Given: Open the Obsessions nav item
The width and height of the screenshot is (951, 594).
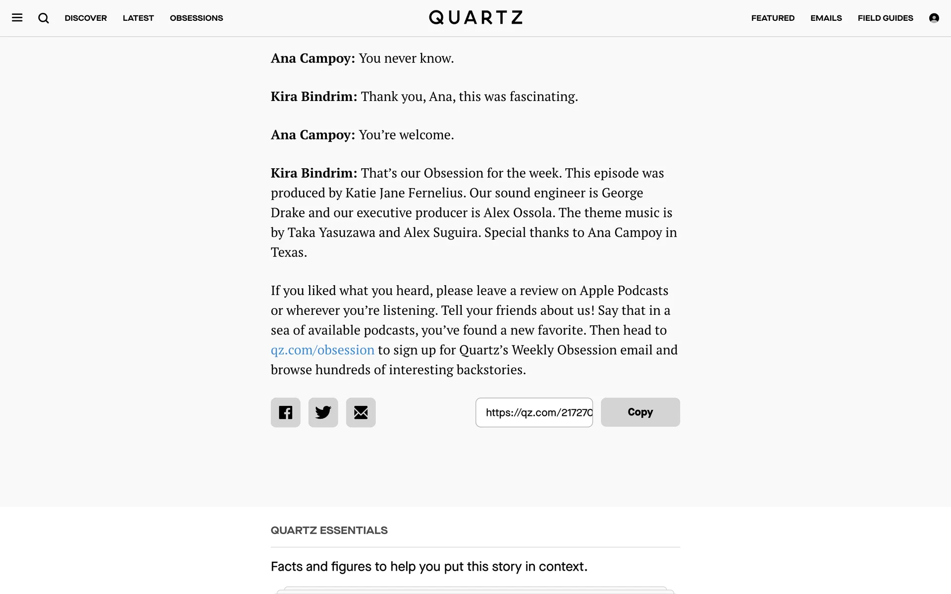Looking at the screenshot, I should (x=196, y=18).
